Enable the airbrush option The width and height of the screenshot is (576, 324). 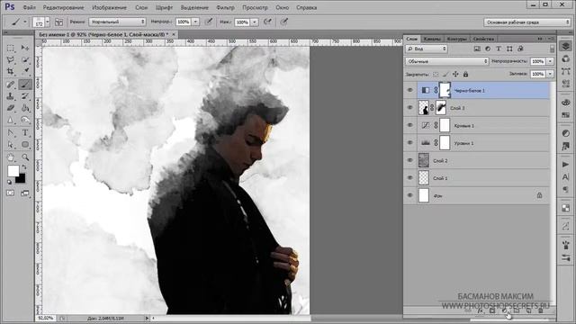(268, 22)
